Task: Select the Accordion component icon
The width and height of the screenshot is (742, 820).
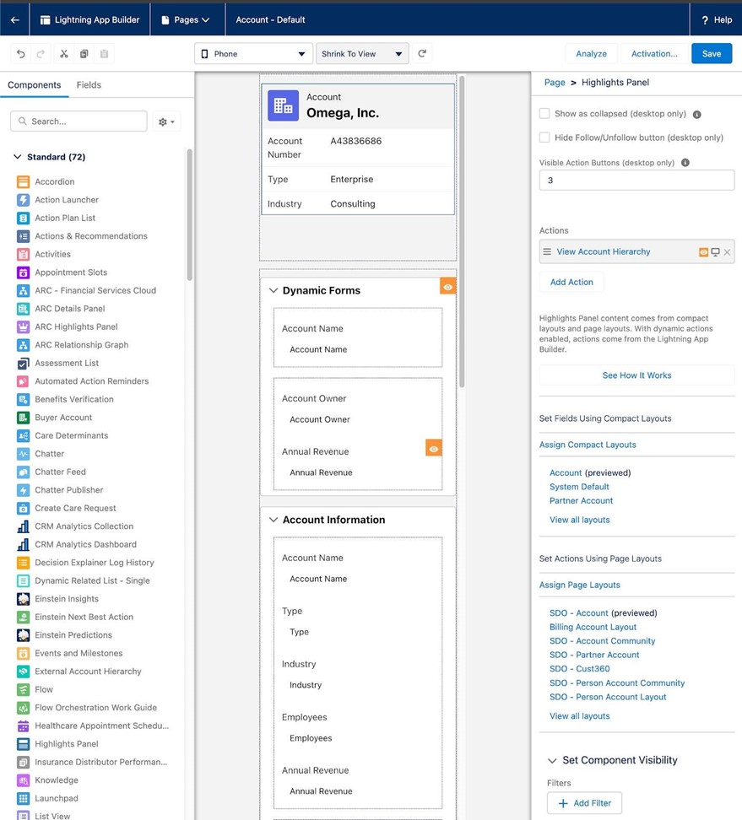Action: (23, 181)
